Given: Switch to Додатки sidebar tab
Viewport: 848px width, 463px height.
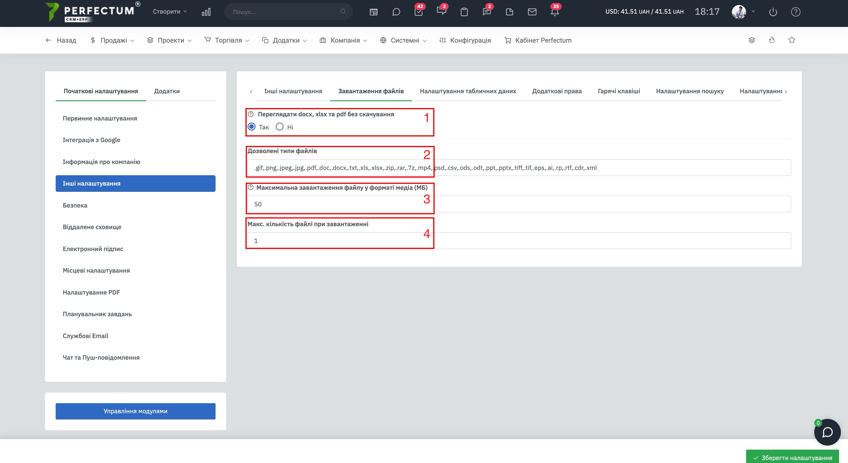Looking at the screenshot, I should tap(167, 91).
